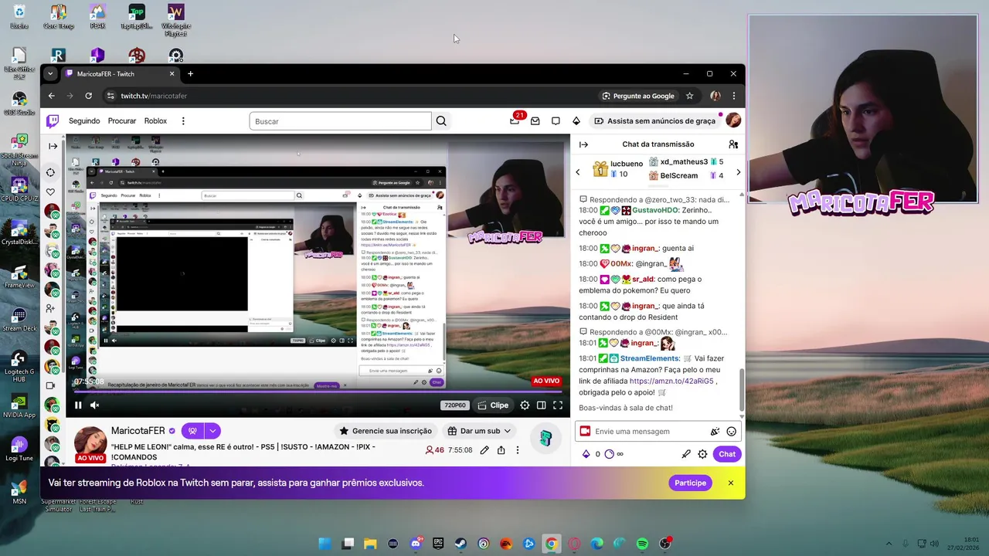Pause the stream playback
The image size is (989, 556).
pyautogui.click(x=78, y=405)
